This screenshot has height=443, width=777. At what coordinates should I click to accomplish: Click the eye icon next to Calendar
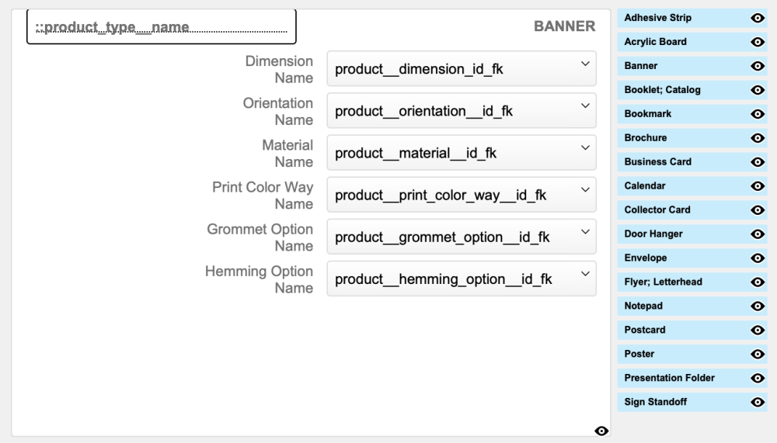758,186
